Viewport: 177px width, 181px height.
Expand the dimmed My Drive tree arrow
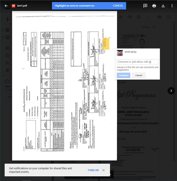[x=3, y=30]
